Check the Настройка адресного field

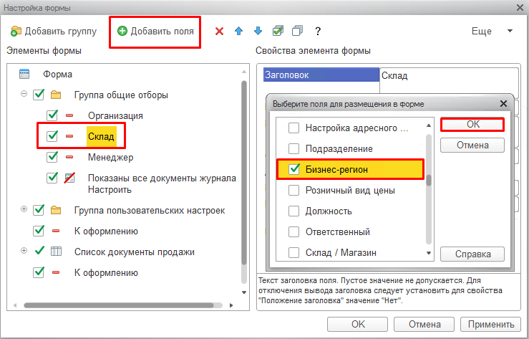pyautogui.click(x=294, y=128)
